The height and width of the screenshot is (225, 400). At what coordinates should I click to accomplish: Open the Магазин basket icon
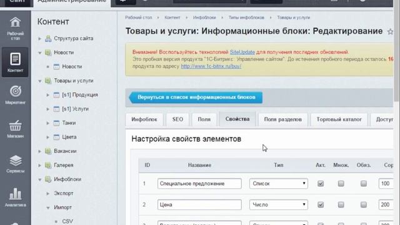[15, 129]
